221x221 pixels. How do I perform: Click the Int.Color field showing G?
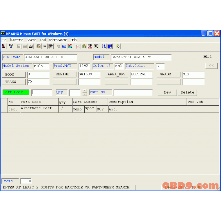click(x=160, y=66)
